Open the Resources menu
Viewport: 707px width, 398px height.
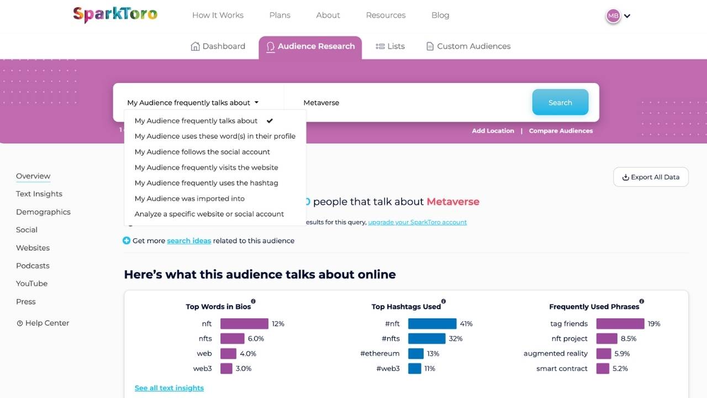[x=386, y=15]
